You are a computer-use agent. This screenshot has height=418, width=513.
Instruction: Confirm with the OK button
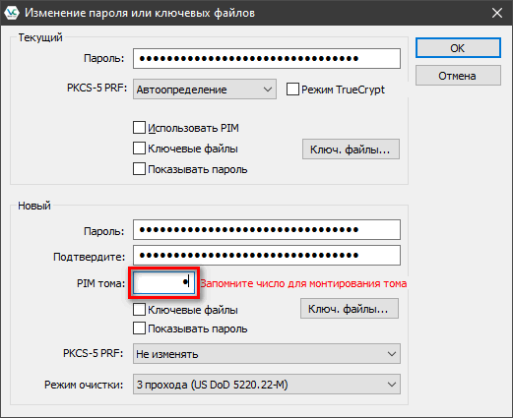[x=458, y=48]
